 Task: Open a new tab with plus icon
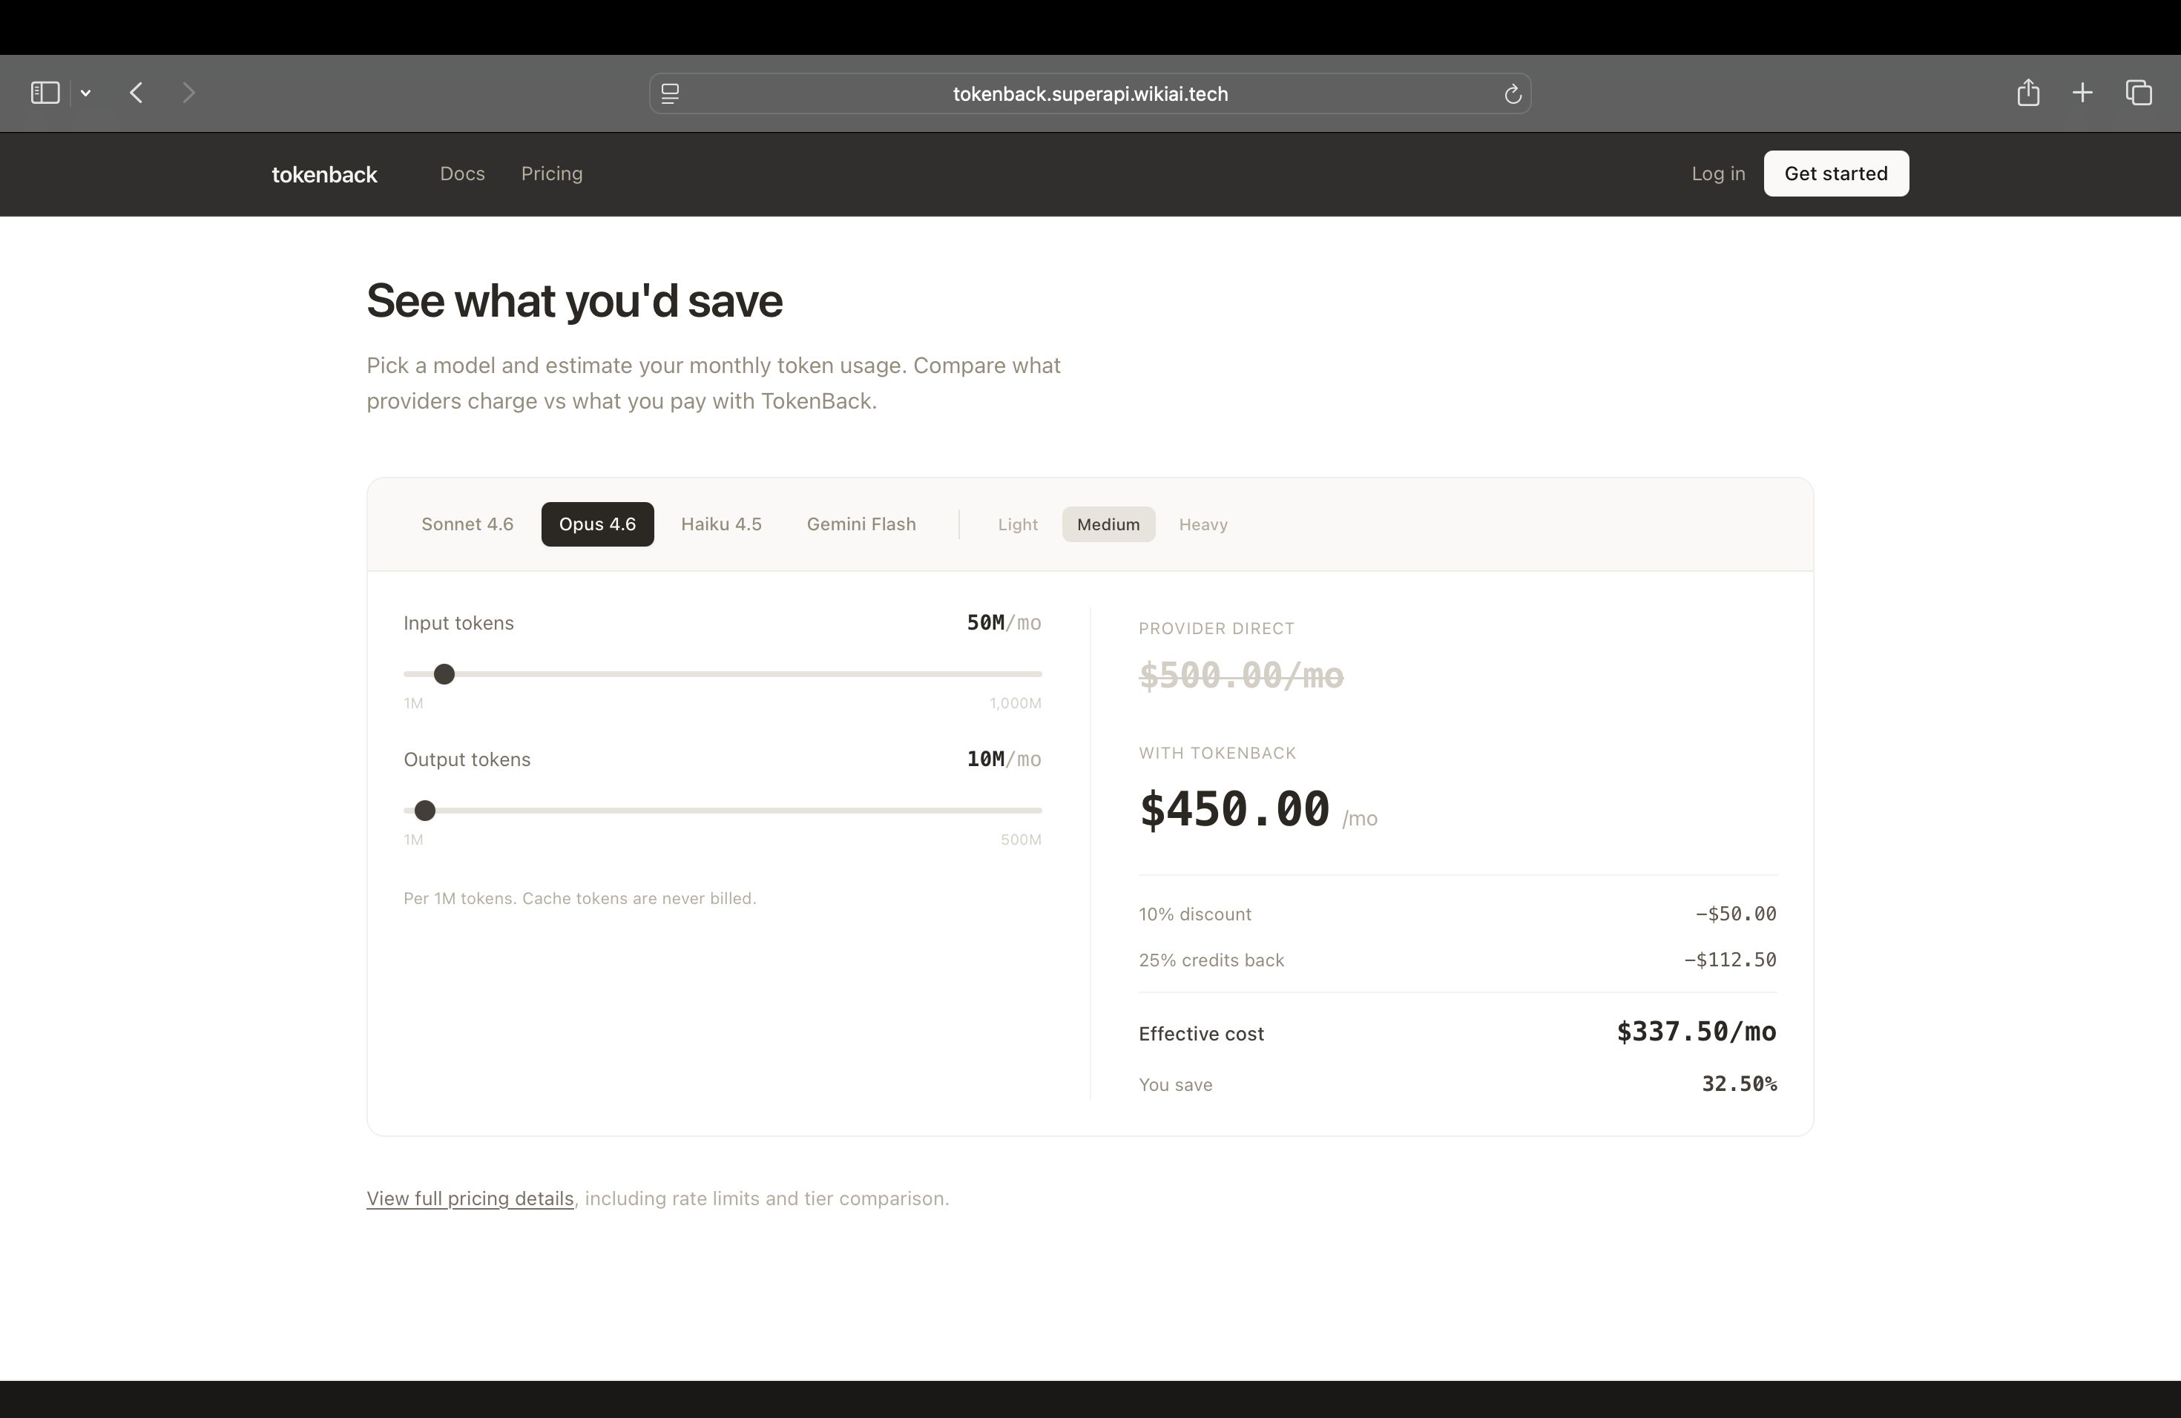[2082, 93]
